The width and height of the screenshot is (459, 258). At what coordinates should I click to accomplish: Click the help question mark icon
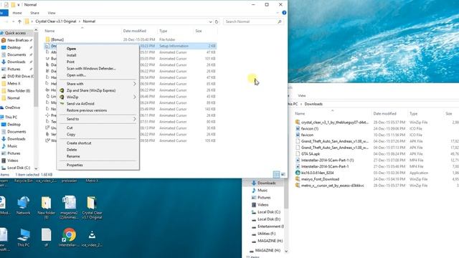coord(284,13)
